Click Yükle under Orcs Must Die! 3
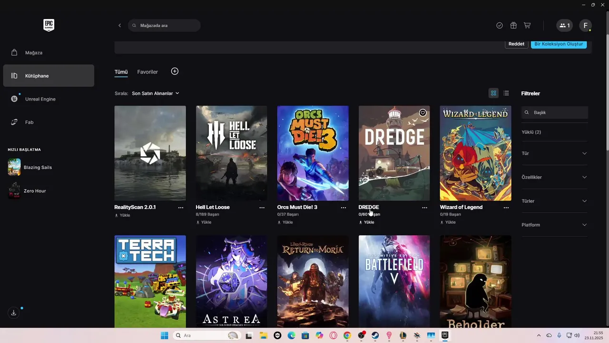Image resolution: width=609 pixels, height=343 pixels. pyautogui.click(x=285, y=222)
